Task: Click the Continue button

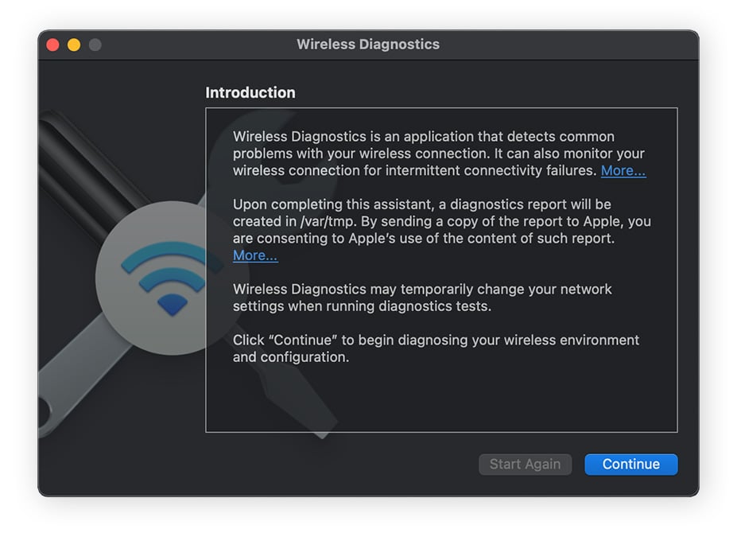Action: [x=630, y=464]
